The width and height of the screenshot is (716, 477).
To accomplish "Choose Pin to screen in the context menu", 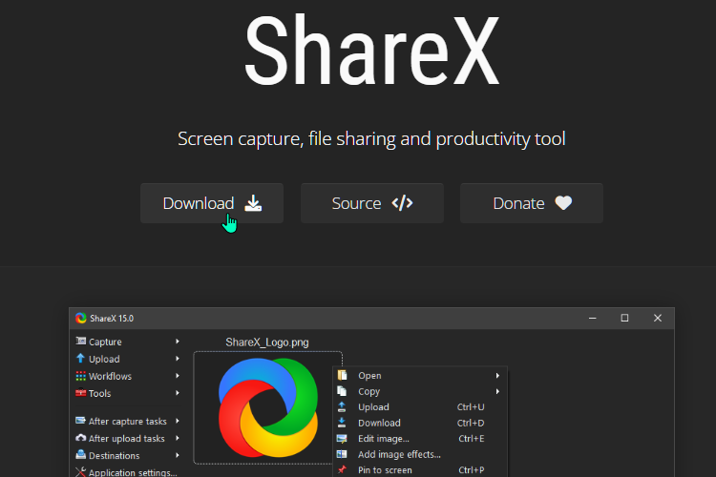I will [420, 470].
